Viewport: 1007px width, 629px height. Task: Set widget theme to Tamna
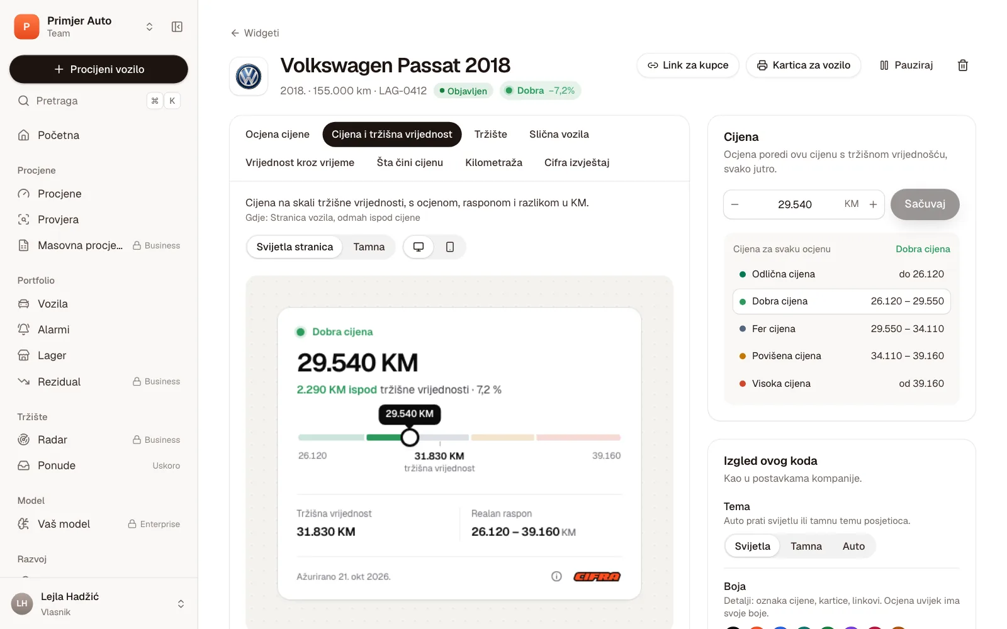click(x=806, y=546)
